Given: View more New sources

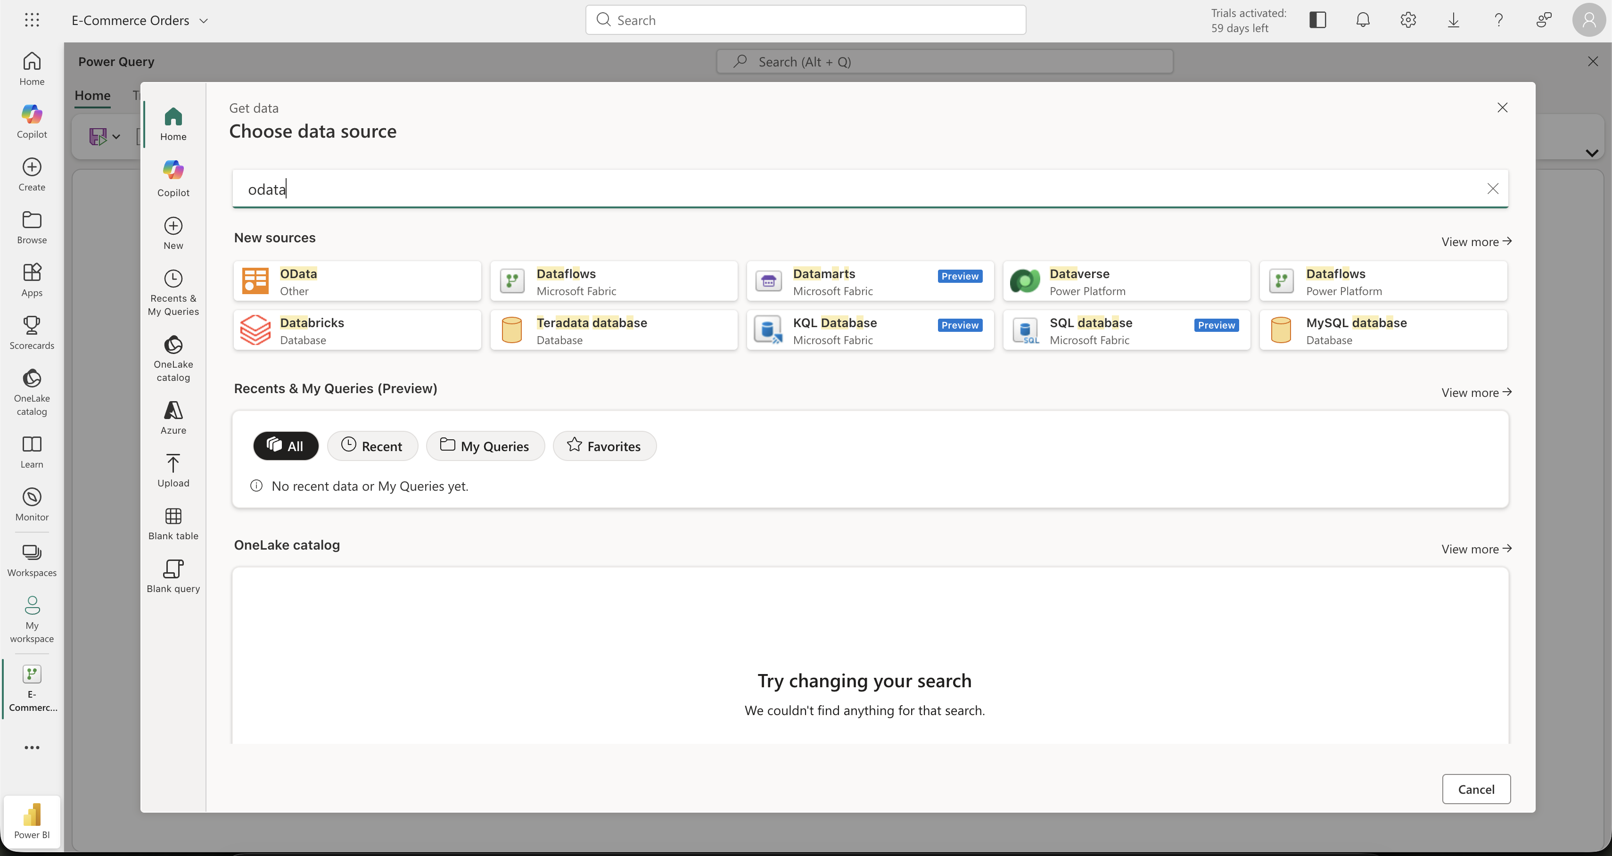Looking at the screenshot, I should (1476, 241).
